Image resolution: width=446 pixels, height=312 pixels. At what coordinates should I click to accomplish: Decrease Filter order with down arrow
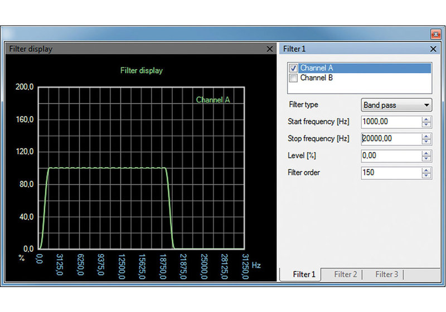tap(426, 175)
